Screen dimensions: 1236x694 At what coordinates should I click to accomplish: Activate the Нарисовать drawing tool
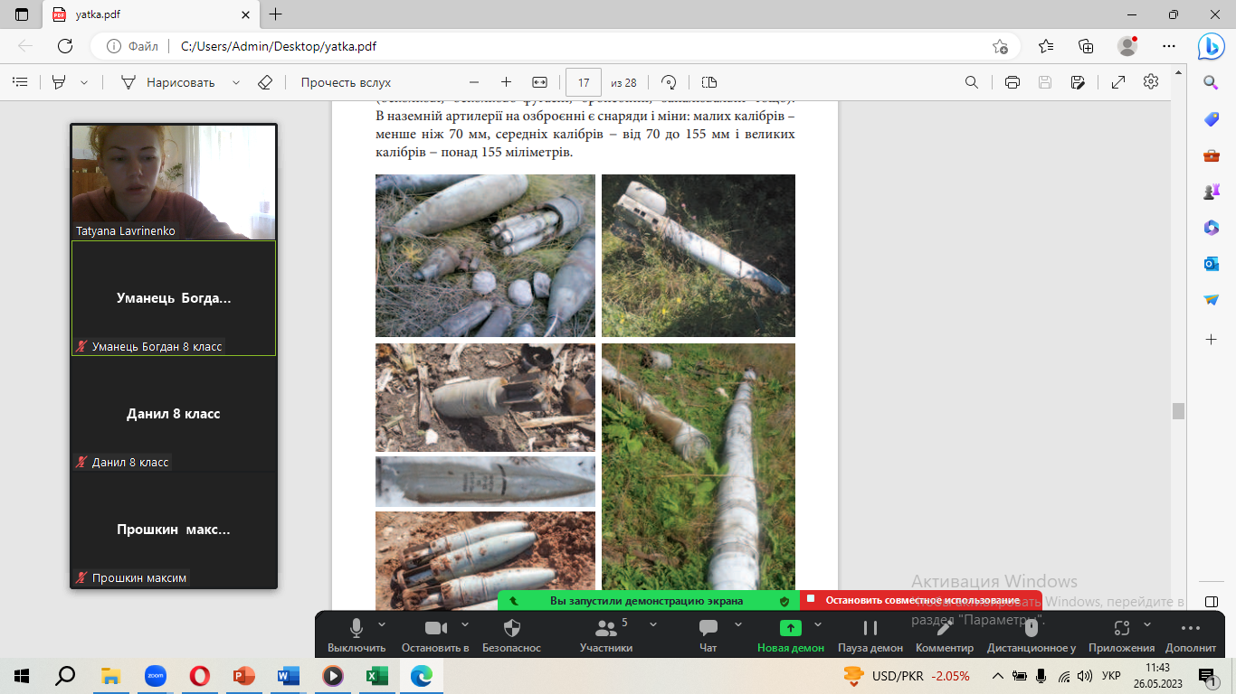click(168, 82)
